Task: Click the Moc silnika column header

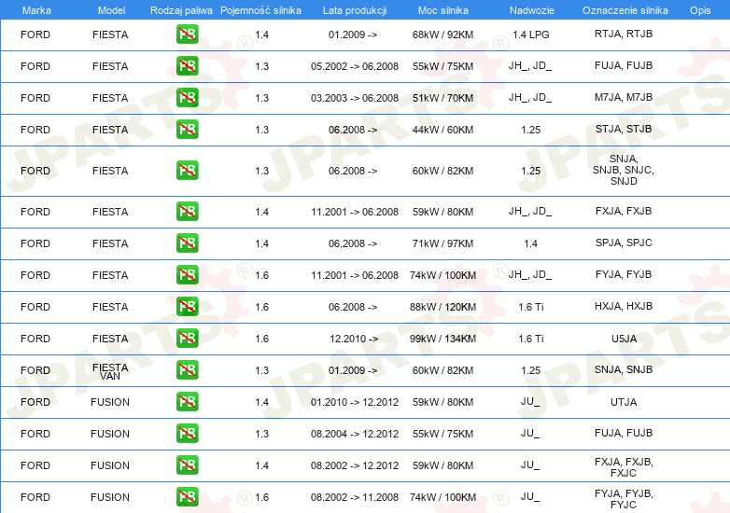Action: [x=443, y=10]
